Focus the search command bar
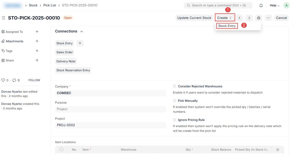291x155 pixels. (x=218, y=5)
